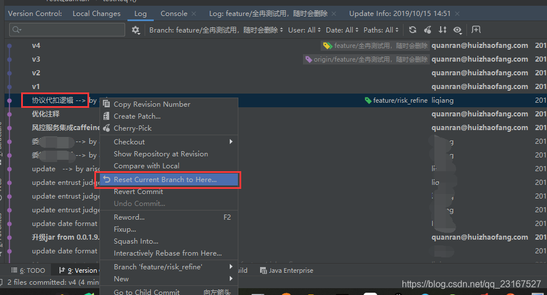Image resolution: width=547 pixels, height=295 pixels.
Task: Click the search magnifier icon
Action: [17, 30]
